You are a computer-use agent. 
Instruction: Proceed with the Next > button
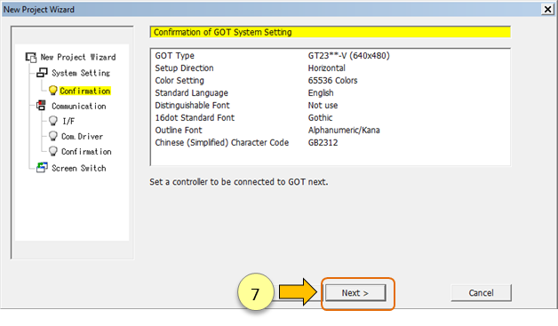pos(355,293)
